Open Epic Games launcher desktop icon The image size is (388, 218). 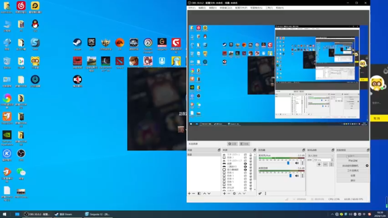(91, 43)
